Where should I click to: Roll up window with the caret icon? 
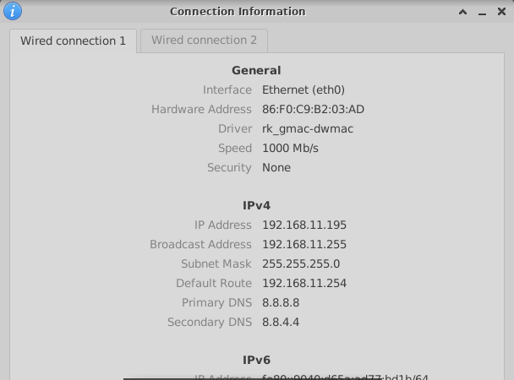(462, 13)
